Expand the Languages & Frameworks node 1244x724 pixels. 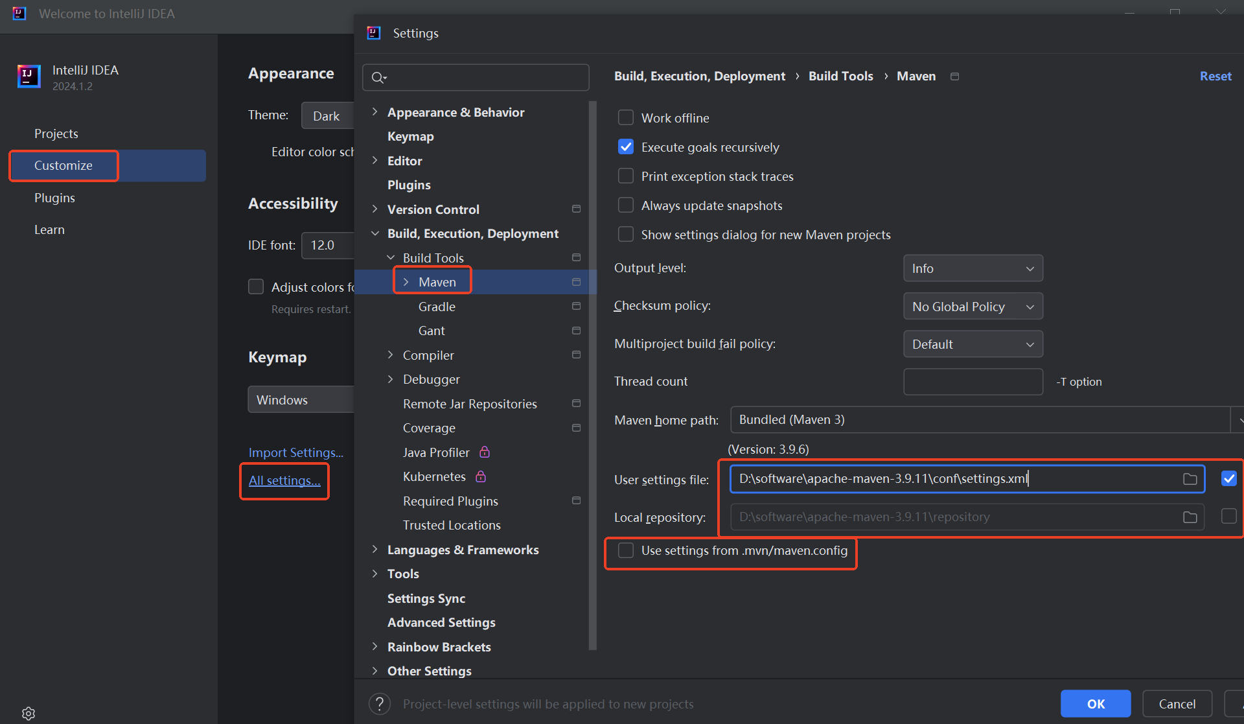coord(374,550)
